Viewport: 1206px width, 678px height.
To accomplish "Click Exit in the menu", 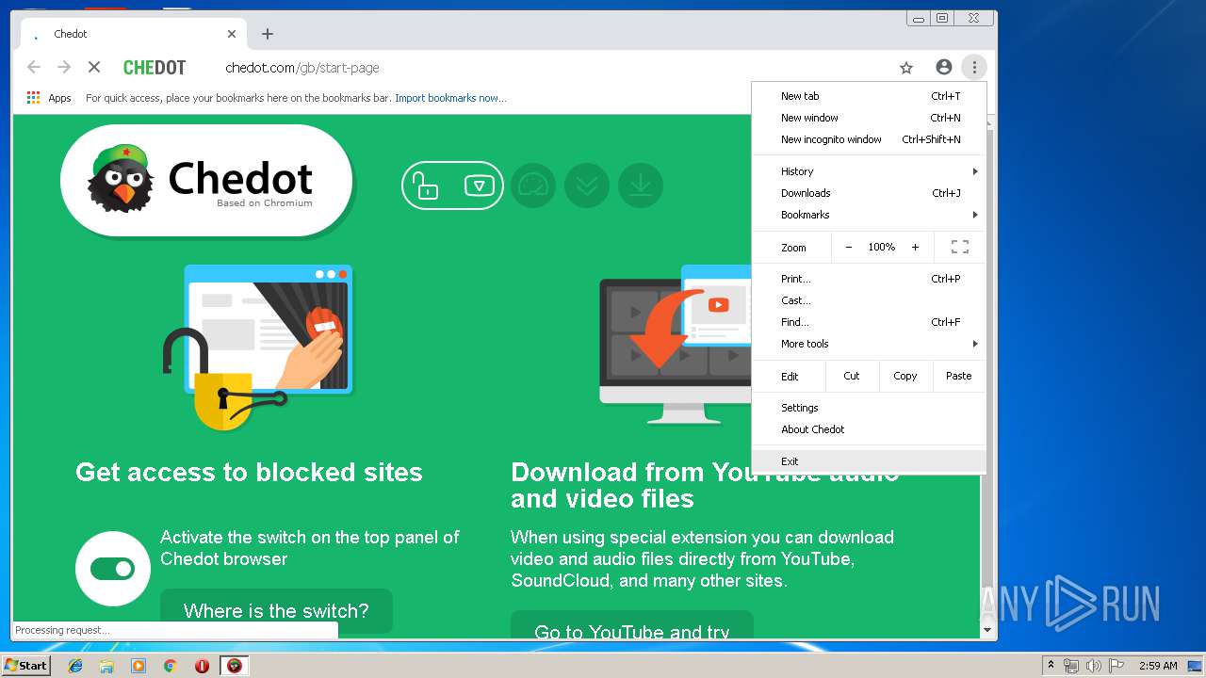I will tap(869, 461).
